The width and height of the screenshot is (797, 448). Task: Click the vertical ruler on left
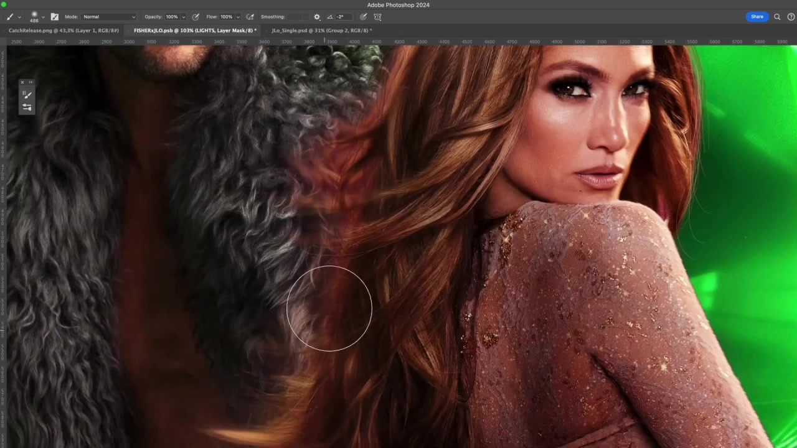coord(3,246)
